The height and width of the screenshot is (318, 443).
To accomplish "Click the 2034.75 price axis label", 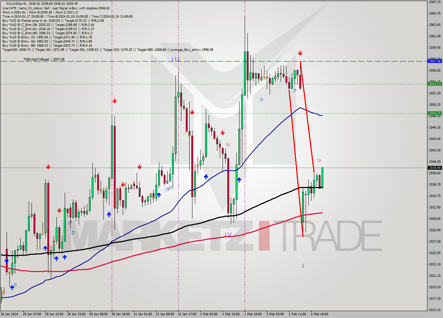I will click(435, 196).
